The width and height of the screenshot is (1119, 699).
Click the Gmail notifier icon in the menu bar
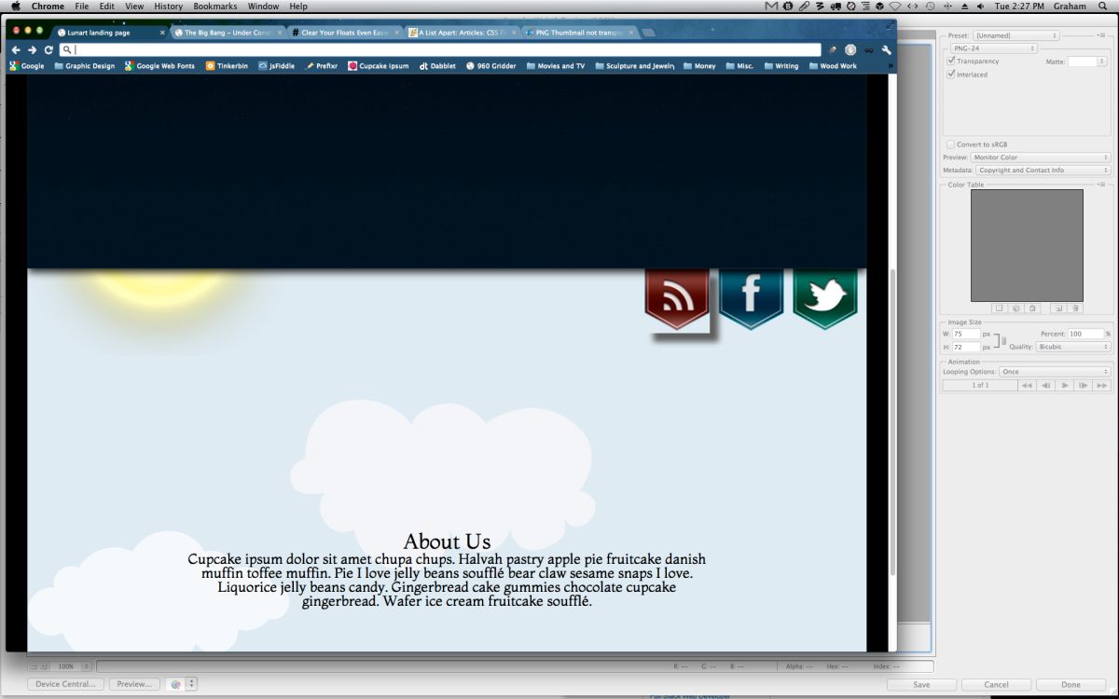pos(770,7)
